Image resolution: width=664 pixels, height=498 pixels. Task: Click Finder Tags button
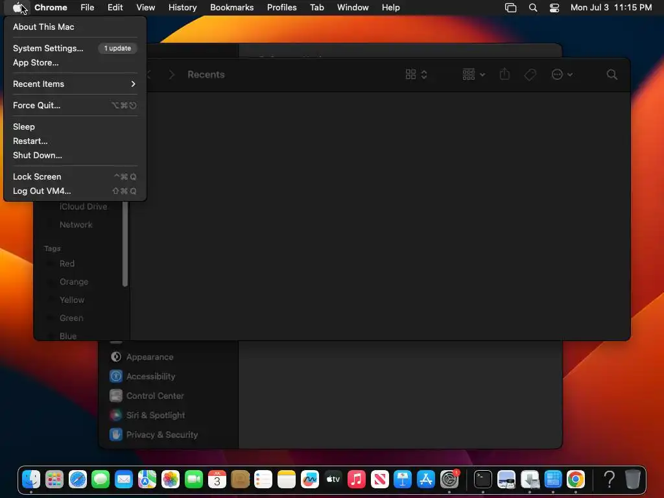[x=530, y=75]
